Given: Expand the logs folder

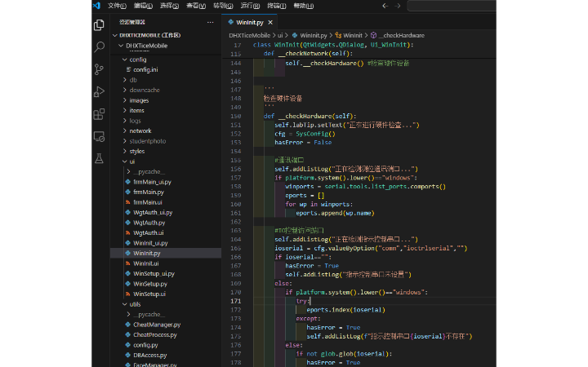Looking at the screenshot, I should tap(166, 121).
